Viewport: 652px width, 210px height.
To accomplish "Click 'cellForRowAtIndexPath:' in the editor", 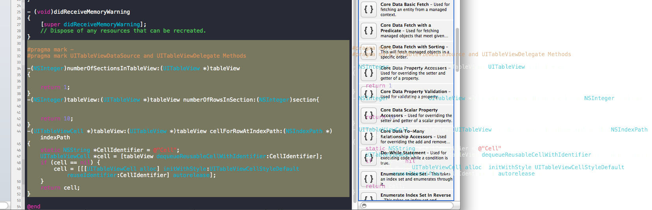I will pyautogui.click(x=246, y=131).
